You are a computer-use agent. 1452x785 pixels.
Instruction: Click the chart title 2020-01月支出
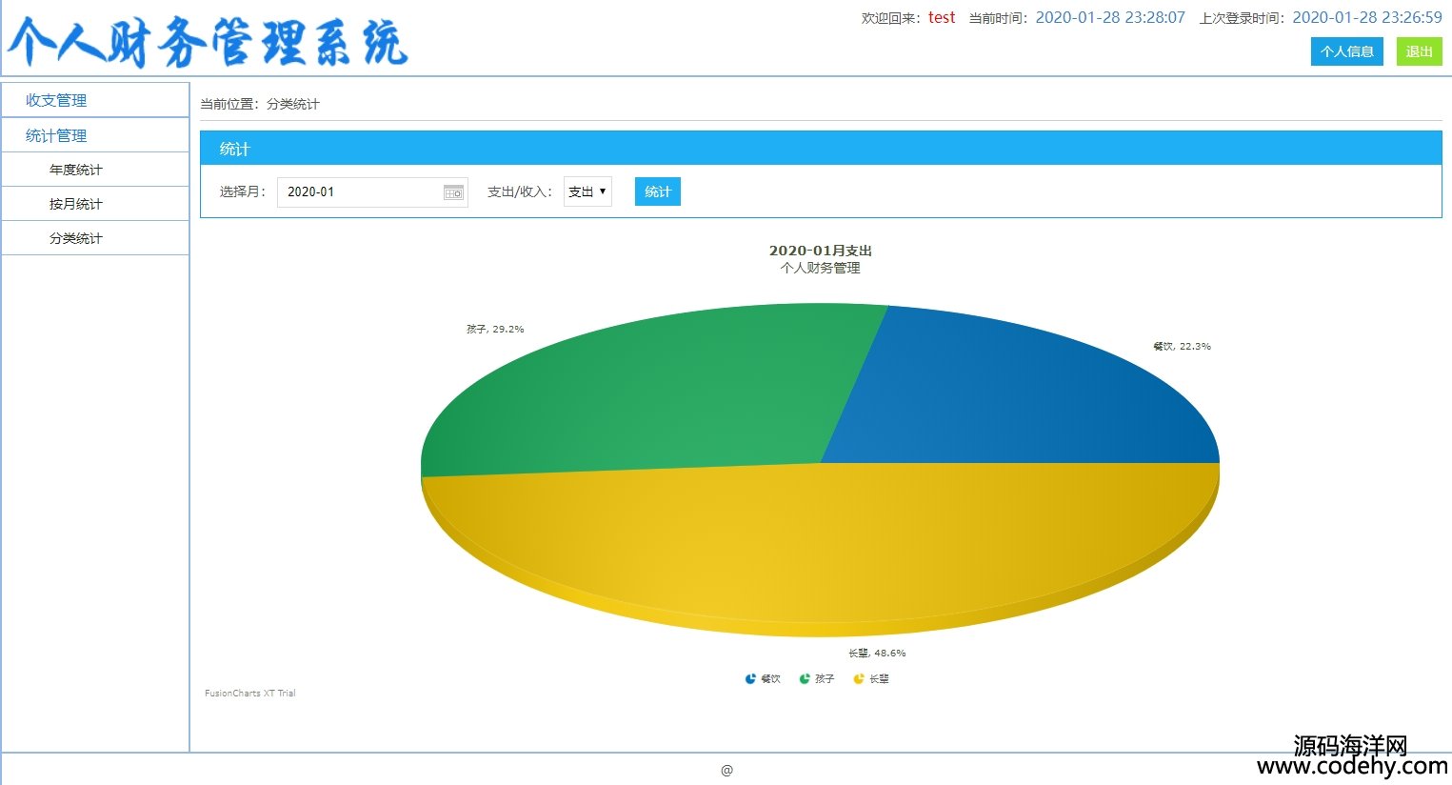tap(821, 251)
